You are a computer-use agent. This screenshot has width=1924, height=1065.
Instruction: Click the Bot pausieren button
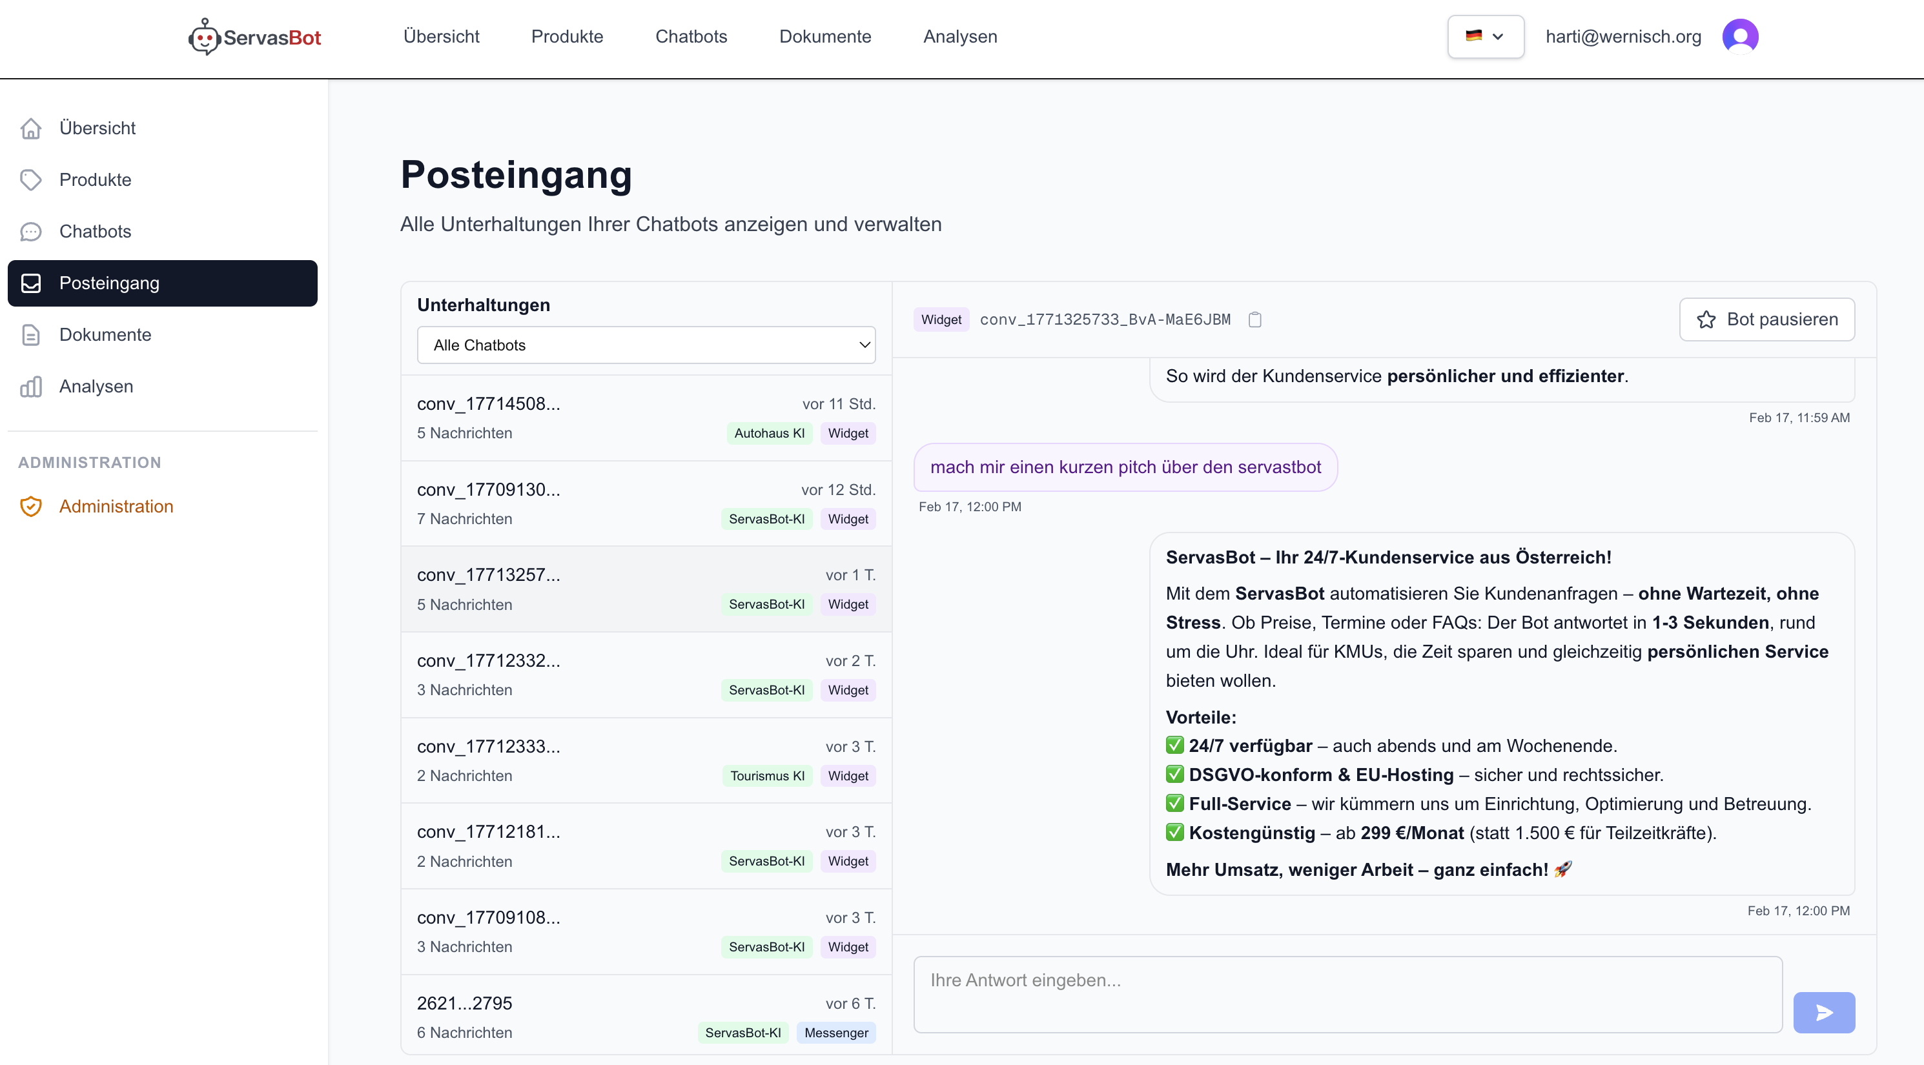[1766, 319]
